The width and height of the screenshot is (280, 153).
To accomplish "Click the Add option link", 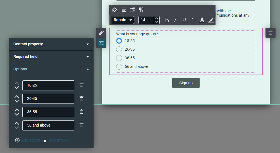I will click(30, 140).
